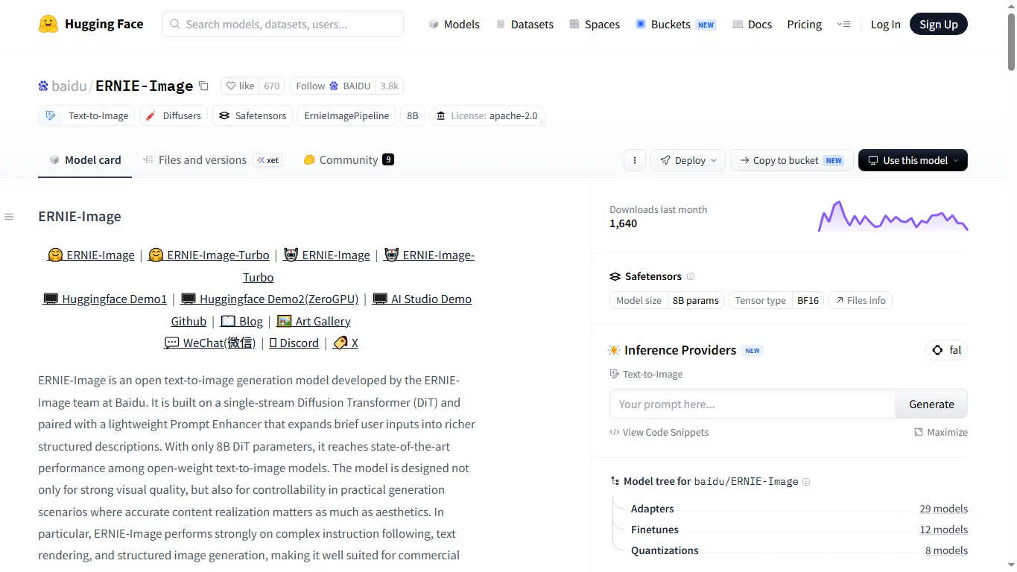Click the 3.8k followers count
The image size is (1017, 572).
click(390, 86)
